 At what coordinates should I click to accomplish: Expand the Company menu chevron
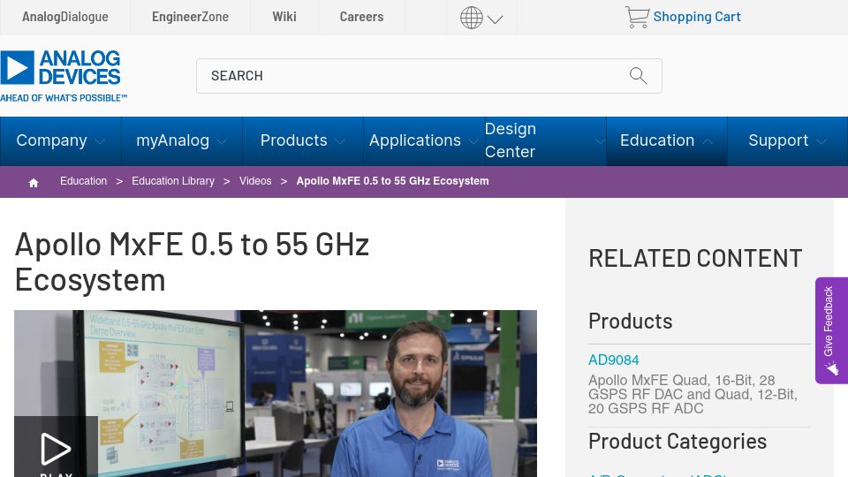100,141
